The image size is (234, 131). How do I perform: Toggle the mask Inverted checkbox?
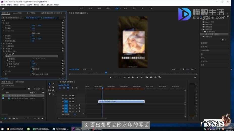point(33,69)
